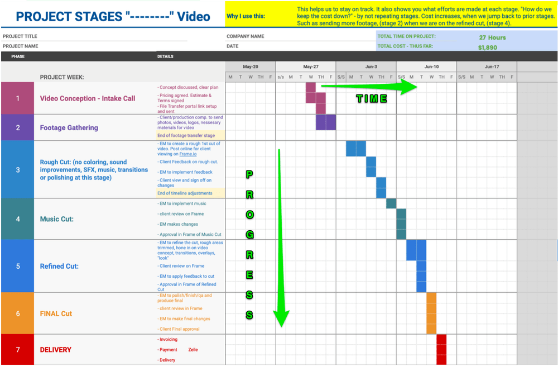558x366 pixels.
Task: Select the orange phase 6 number cell
Action: [x=17, y=313]
